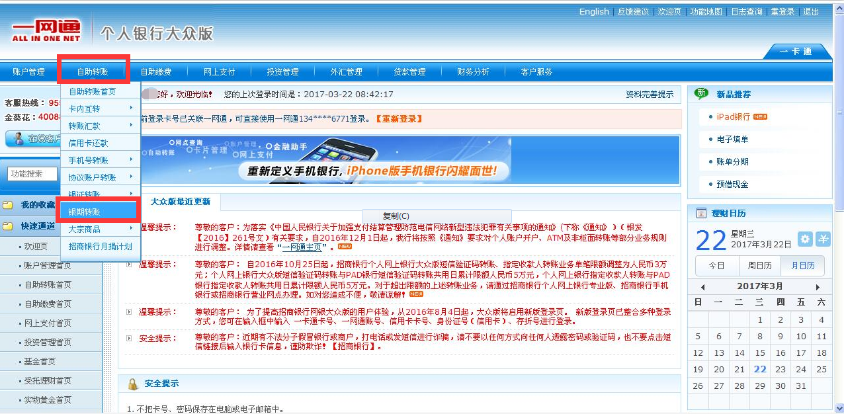Select March 22 in calendar
This screenshot has height=414, width=844.
pyautogui.click(x=760, y=370)
